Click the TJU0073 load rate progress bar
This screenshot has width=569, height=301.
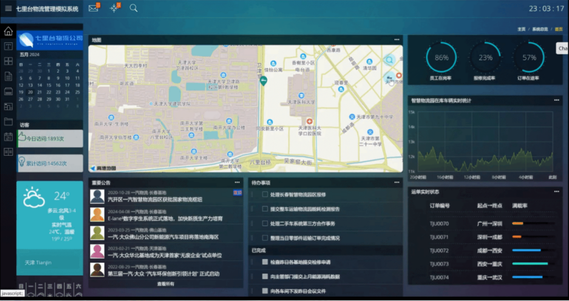[530, 263]
